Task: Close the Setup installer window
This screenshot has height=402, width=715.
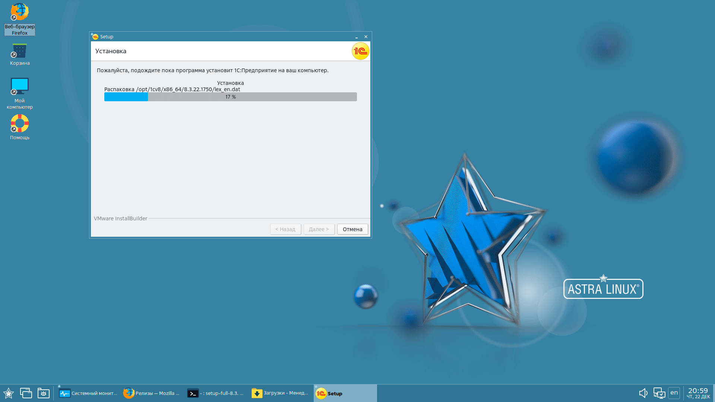Action: tap(366, 37)
